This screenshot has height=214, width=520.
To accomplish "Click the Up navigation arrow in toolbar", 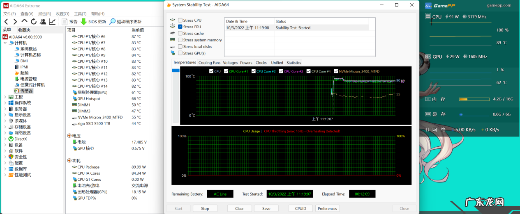I will [x=24, y=22].
